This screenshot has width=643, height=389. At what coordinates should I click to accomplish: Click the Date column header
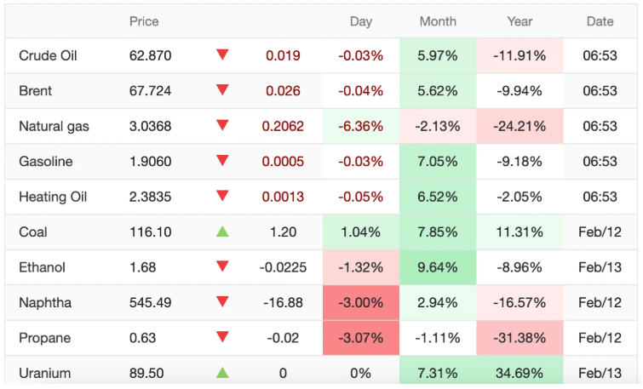coord(600,21)
